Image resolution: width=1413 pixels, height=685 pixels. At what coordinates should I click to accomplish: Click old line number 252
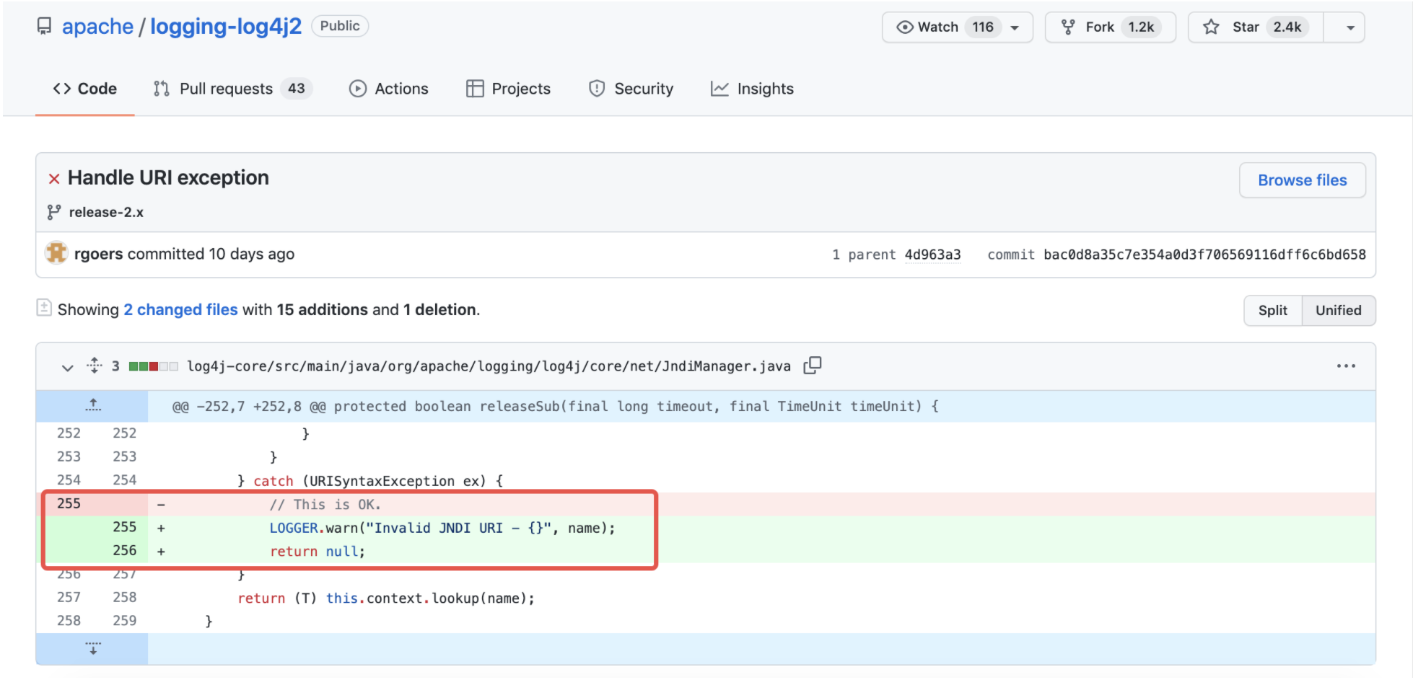69,433
